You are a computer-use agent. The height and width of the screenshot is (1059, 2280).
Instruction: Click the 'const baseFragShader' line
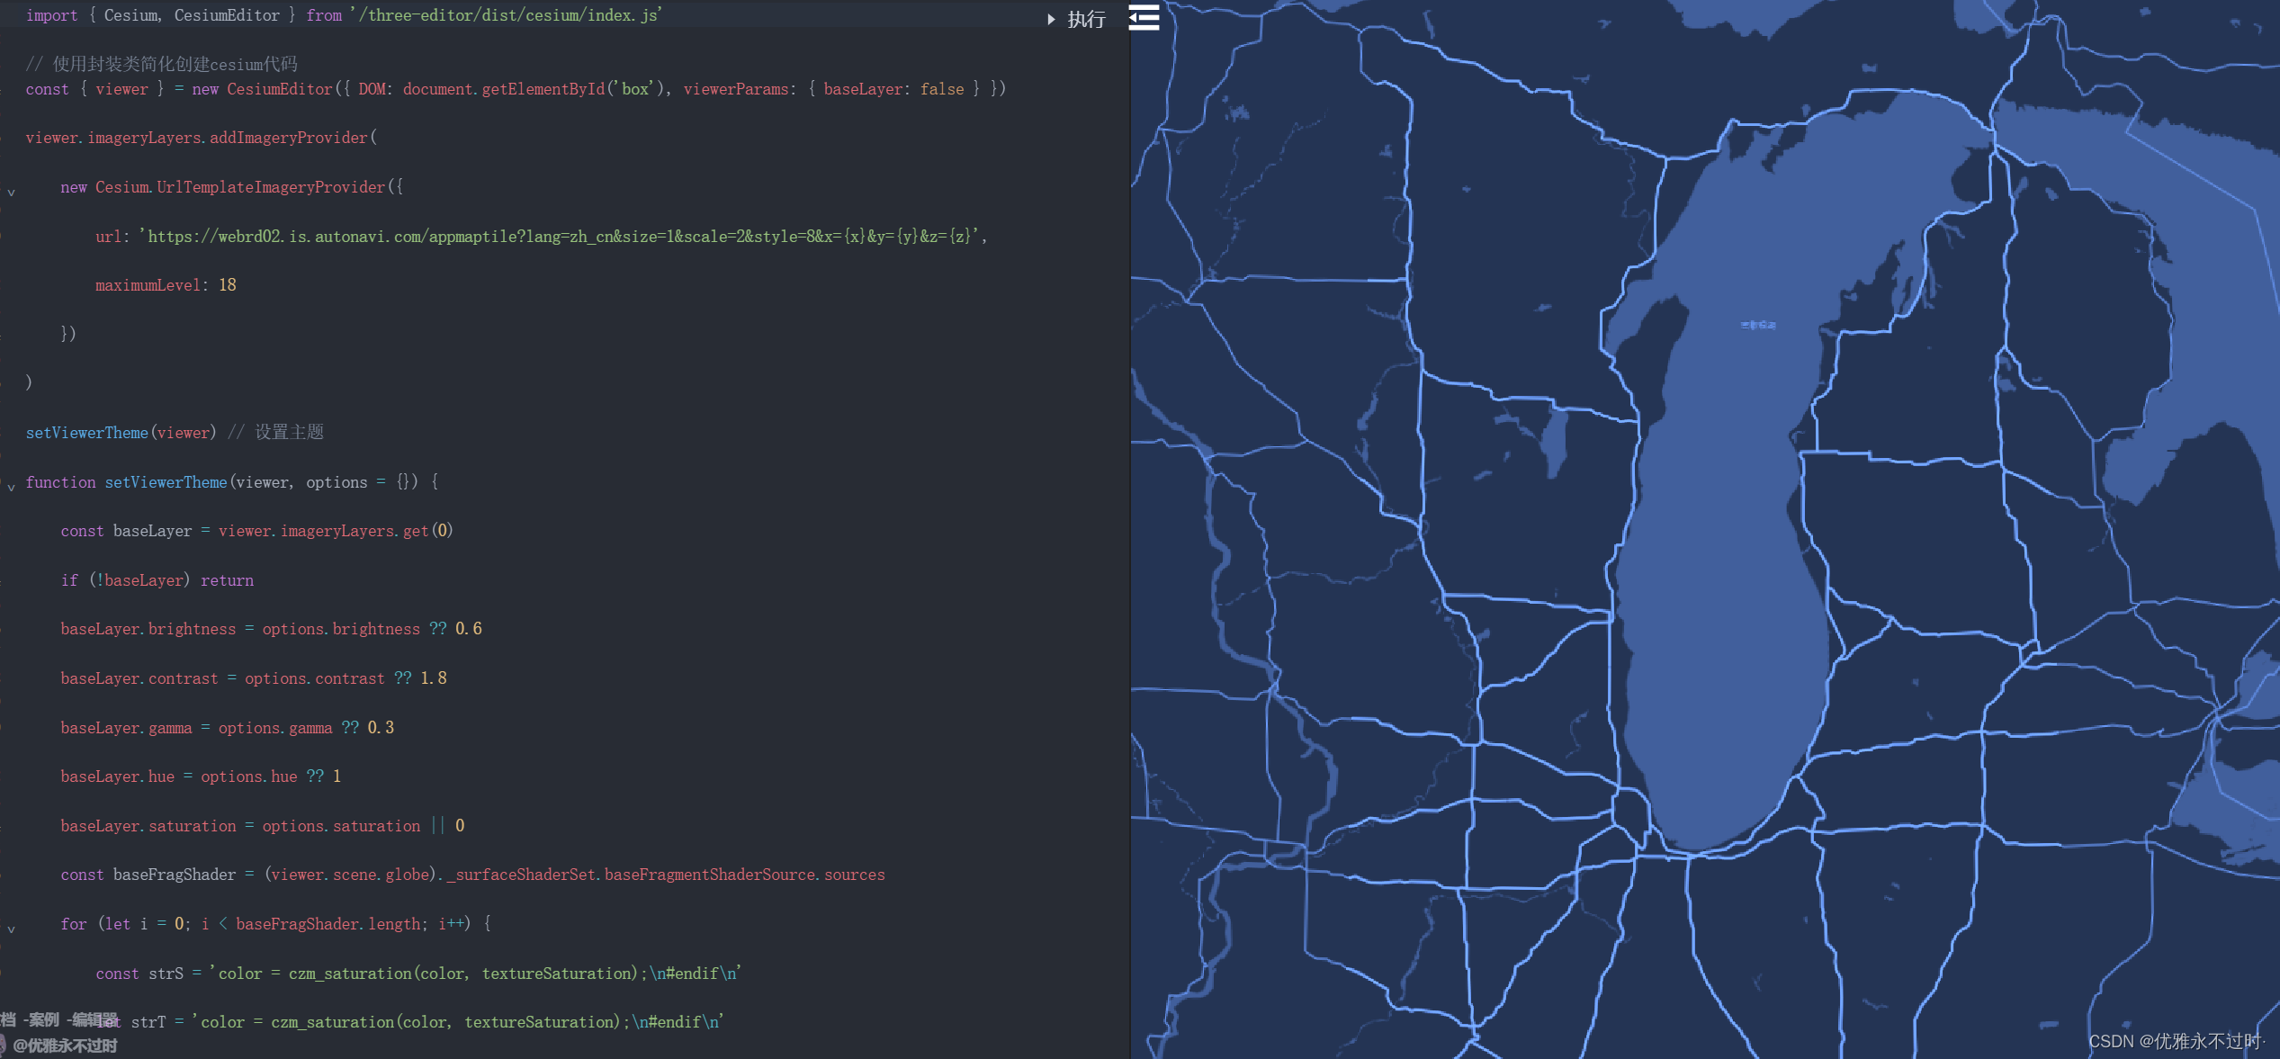tap(472, 875)
